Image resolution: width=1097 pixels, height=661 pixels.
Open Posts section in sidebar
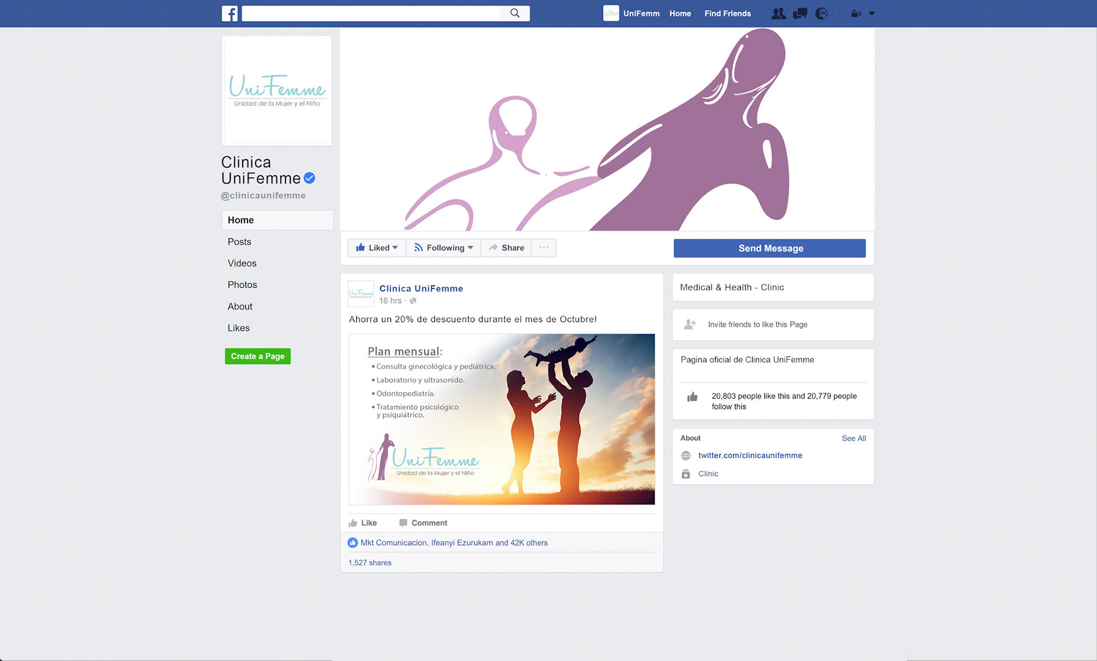pos(239,241)
